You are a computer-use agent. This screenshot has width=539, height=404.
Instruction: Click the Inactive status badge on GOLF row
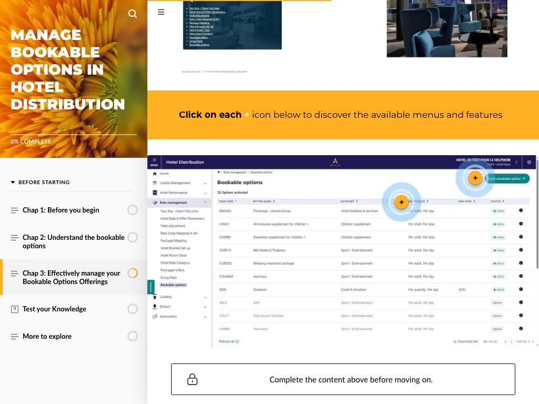click(x=497, y=303)
